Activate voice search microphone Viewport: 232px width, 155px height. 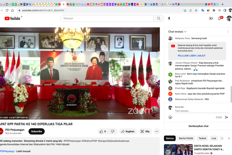coord(169,19)
